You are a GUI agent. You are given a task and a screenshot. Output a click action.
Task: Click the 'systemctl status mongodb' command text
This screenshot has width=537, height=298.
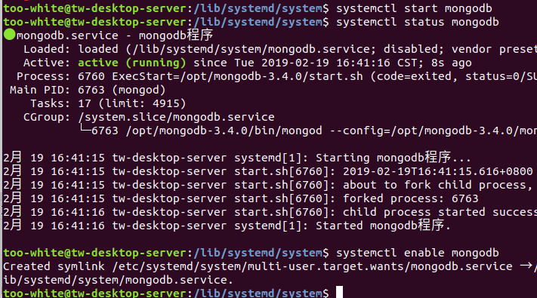click(x=418, y=22)
